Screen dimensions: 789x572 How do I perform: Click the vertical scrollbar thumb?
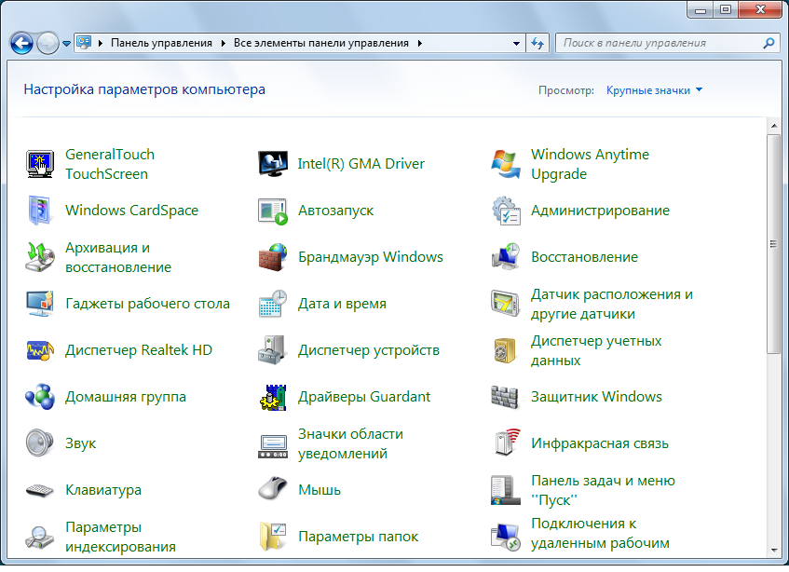(773, 244)
